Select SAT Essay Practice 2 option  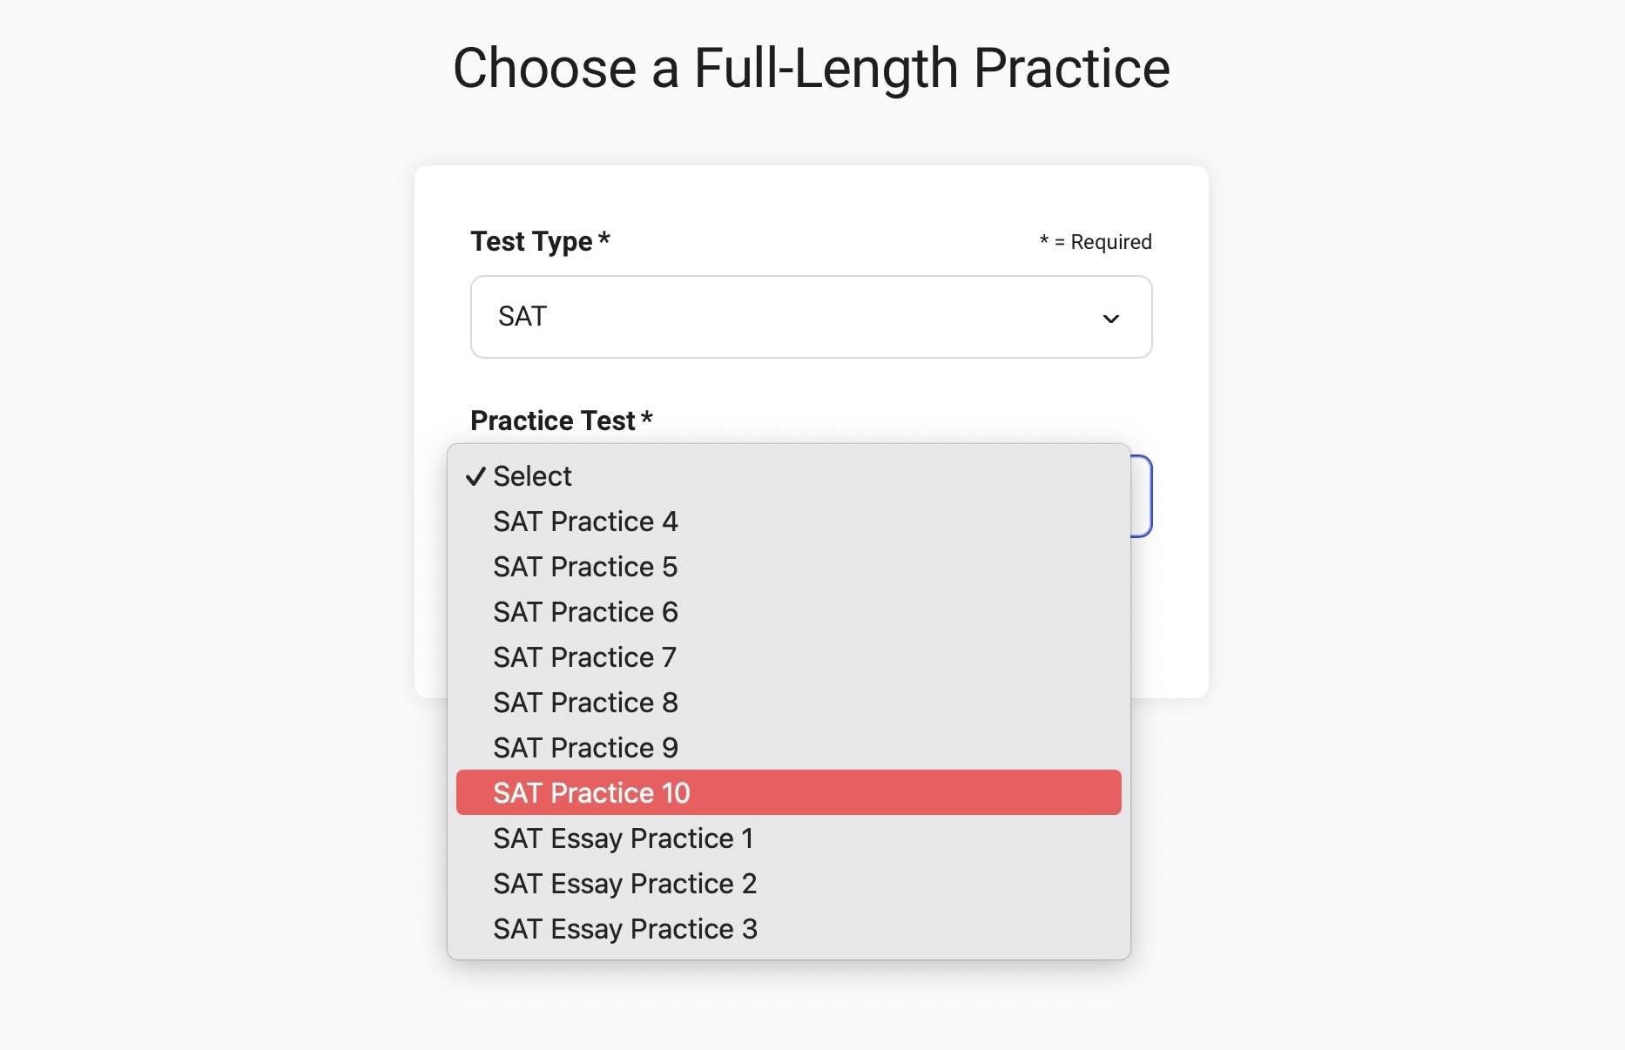(624, 884)
